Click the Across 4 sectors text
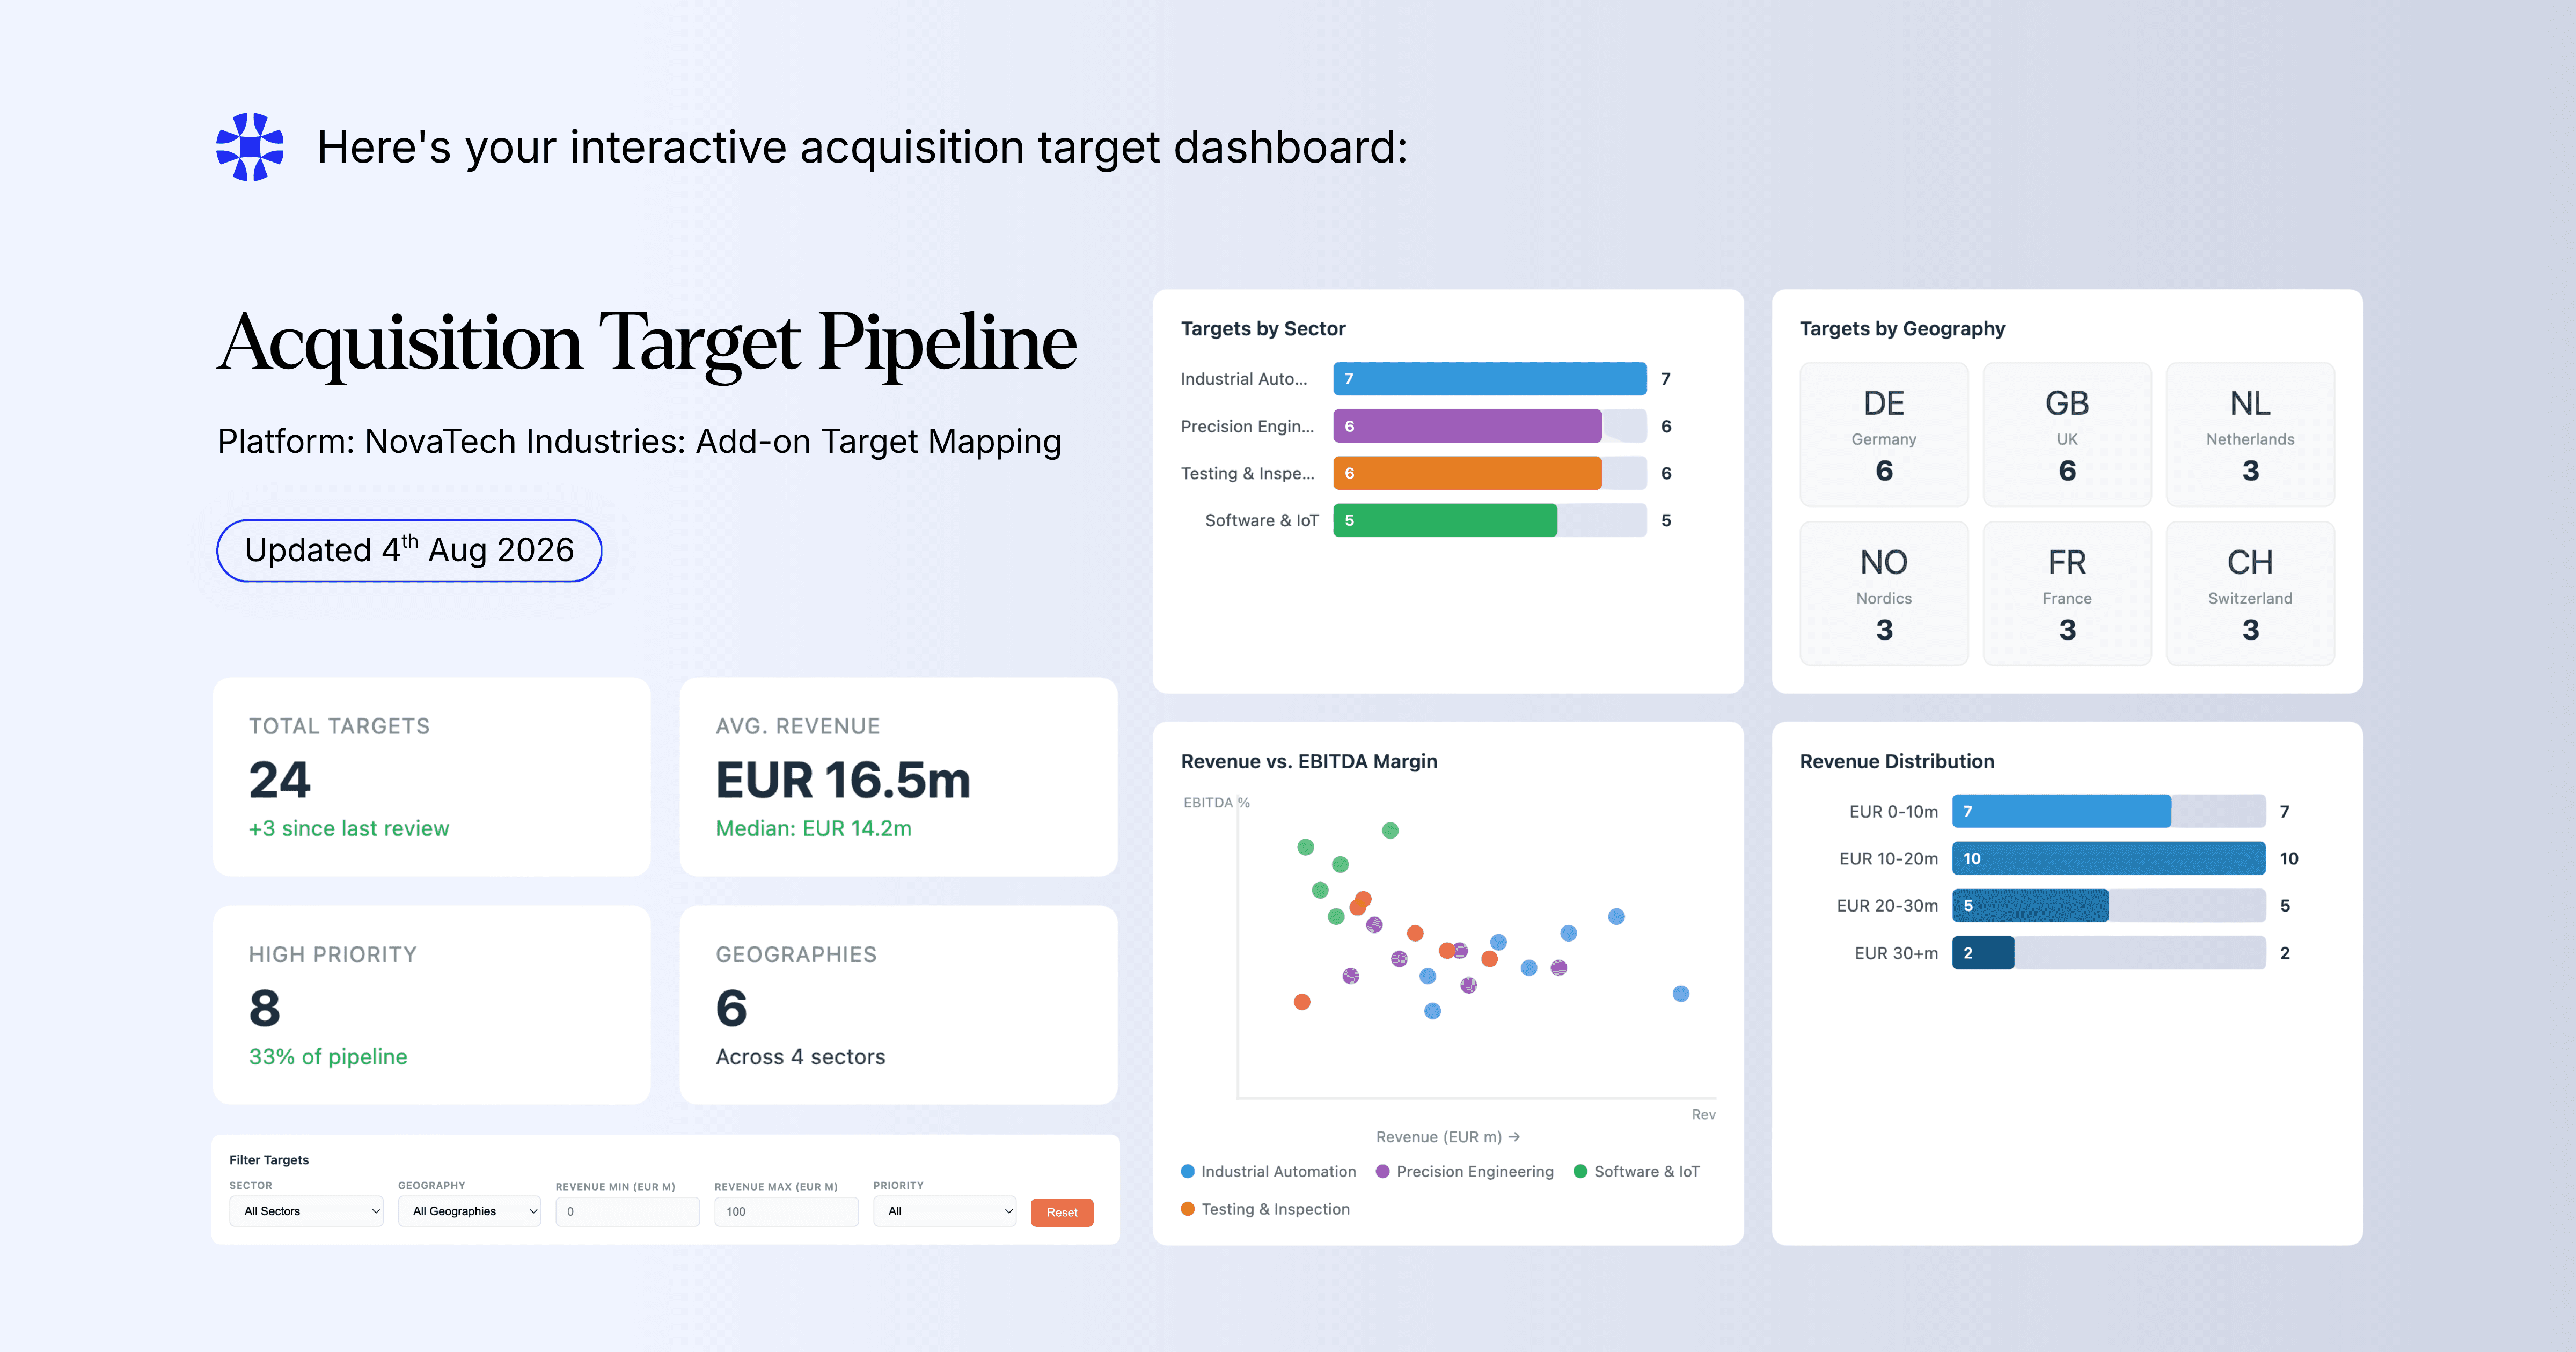The image size is (2576, 1352). (801, 1057)
